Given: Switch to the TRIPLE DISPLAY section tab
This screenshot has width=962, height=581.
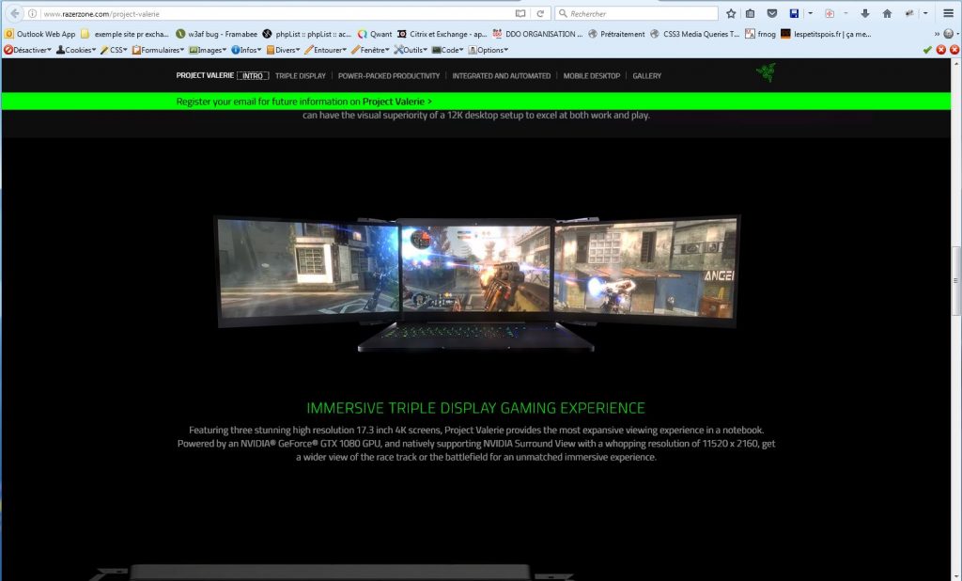Looking at the screenshot, I should point(301,75).
